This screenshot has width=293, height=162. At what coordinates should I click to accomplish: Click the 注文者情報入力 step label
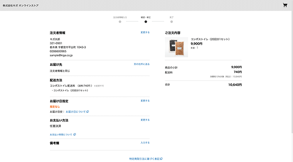pos(120,17)
